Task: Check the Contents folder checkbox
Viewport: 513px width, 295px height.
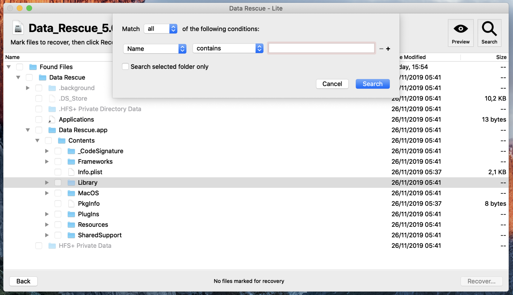Action: coord(48,140)
